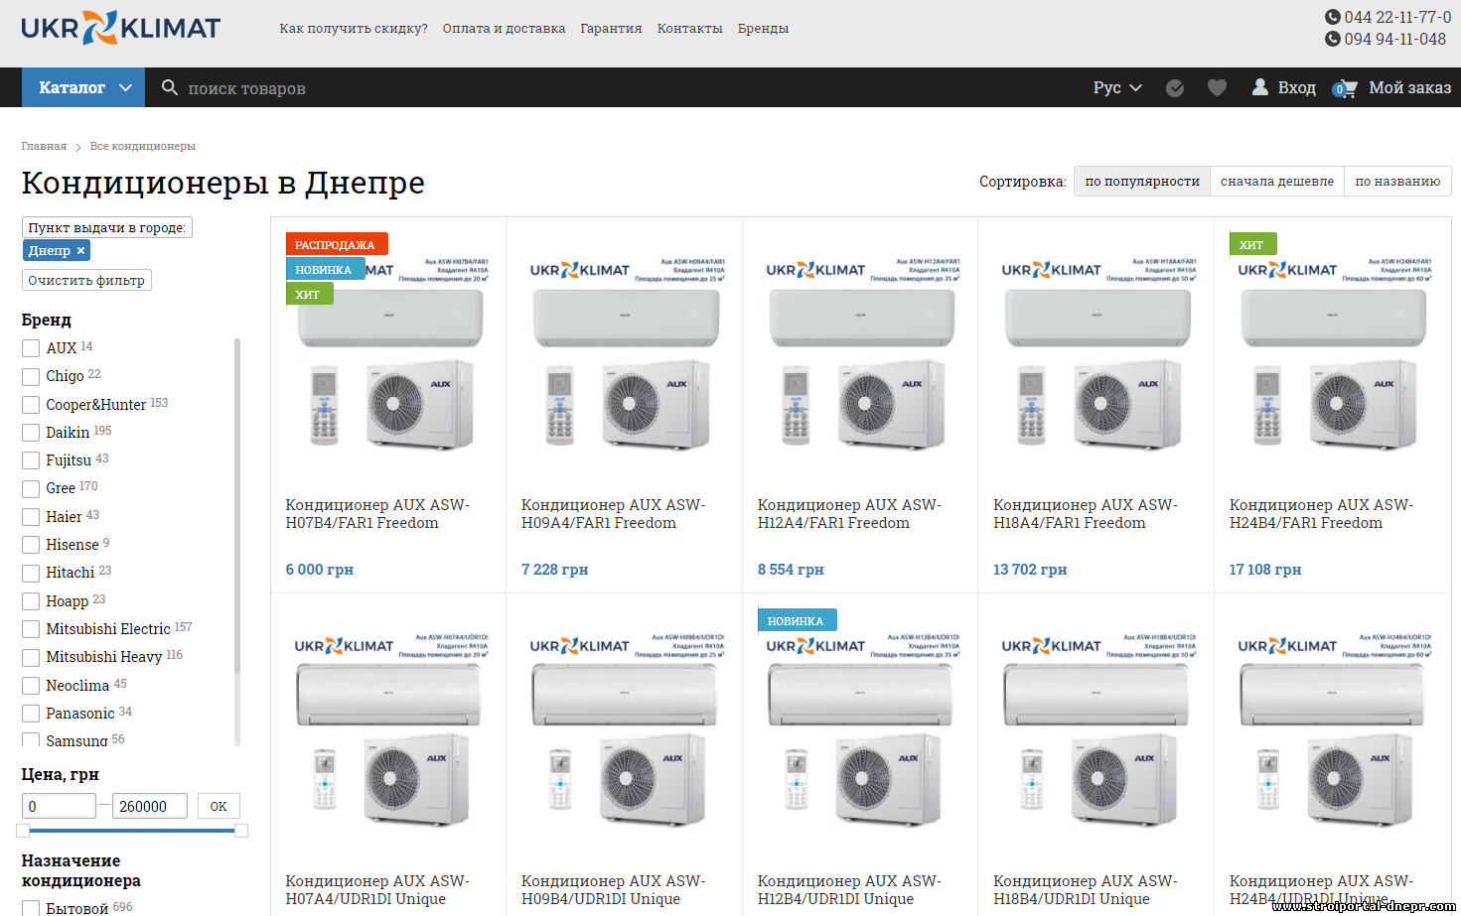This screenshot has width=1461, height=916.
Task: Click the maximum price field 260000
Action: click(150, 806)
